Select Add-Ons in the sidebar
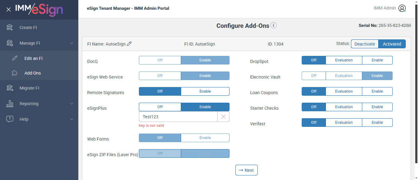Image resolution: width=418 pixels, height=180 pixels. [32, 73]
